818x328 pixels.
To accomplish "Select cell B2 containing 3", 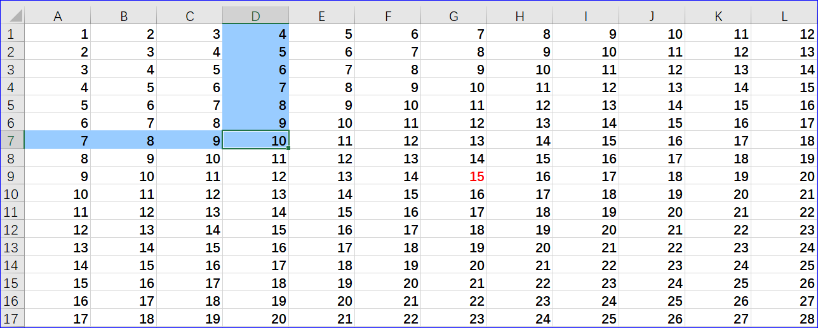I will 124,51.
